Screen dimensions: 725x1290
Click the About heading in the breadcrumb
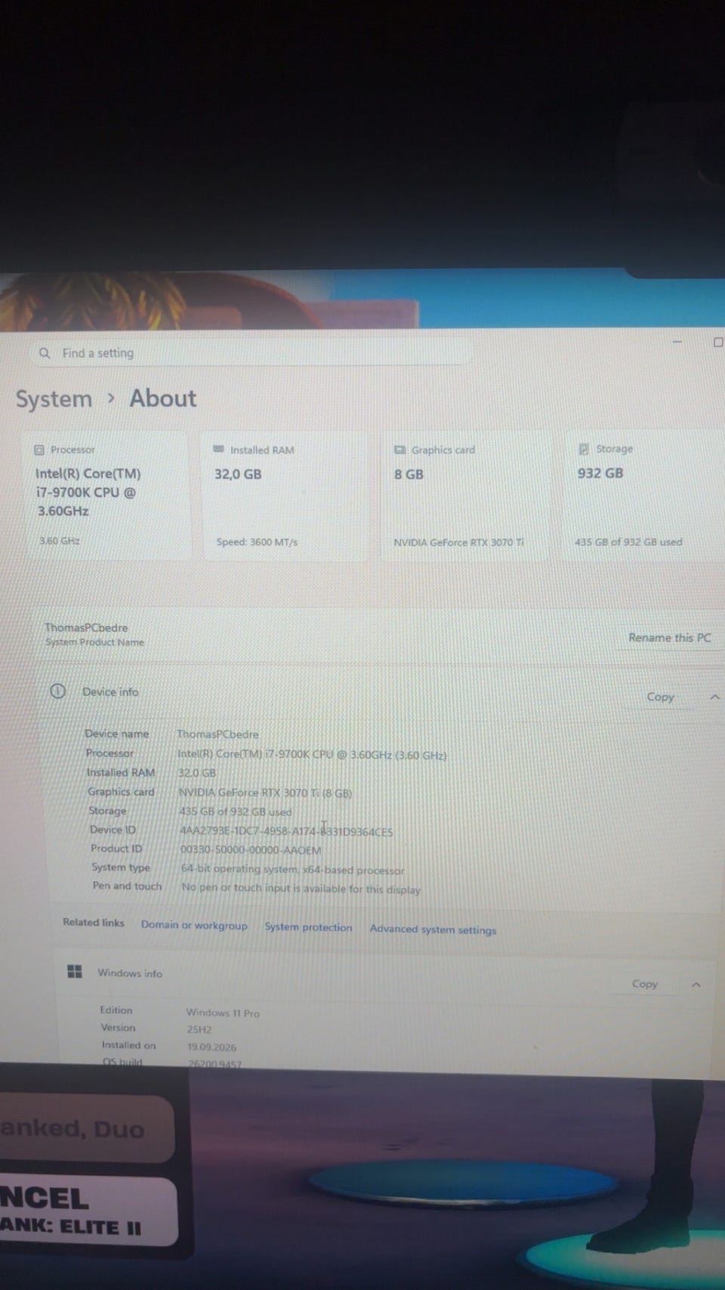tap(162, 398)
